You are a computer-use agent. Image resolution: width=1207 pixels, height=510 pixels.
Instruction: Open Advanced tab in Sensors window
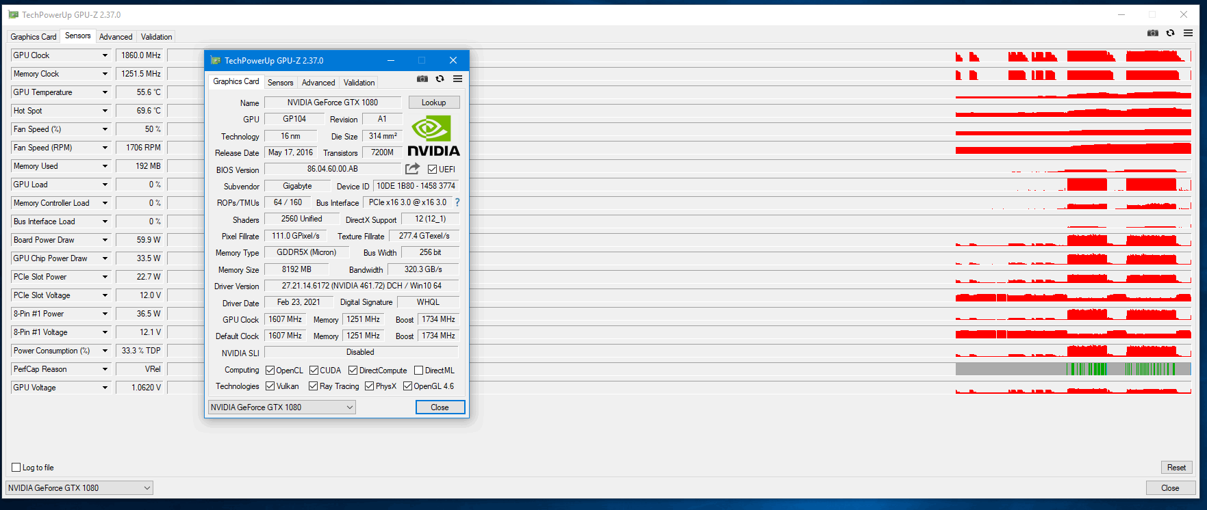click(116, 37)
